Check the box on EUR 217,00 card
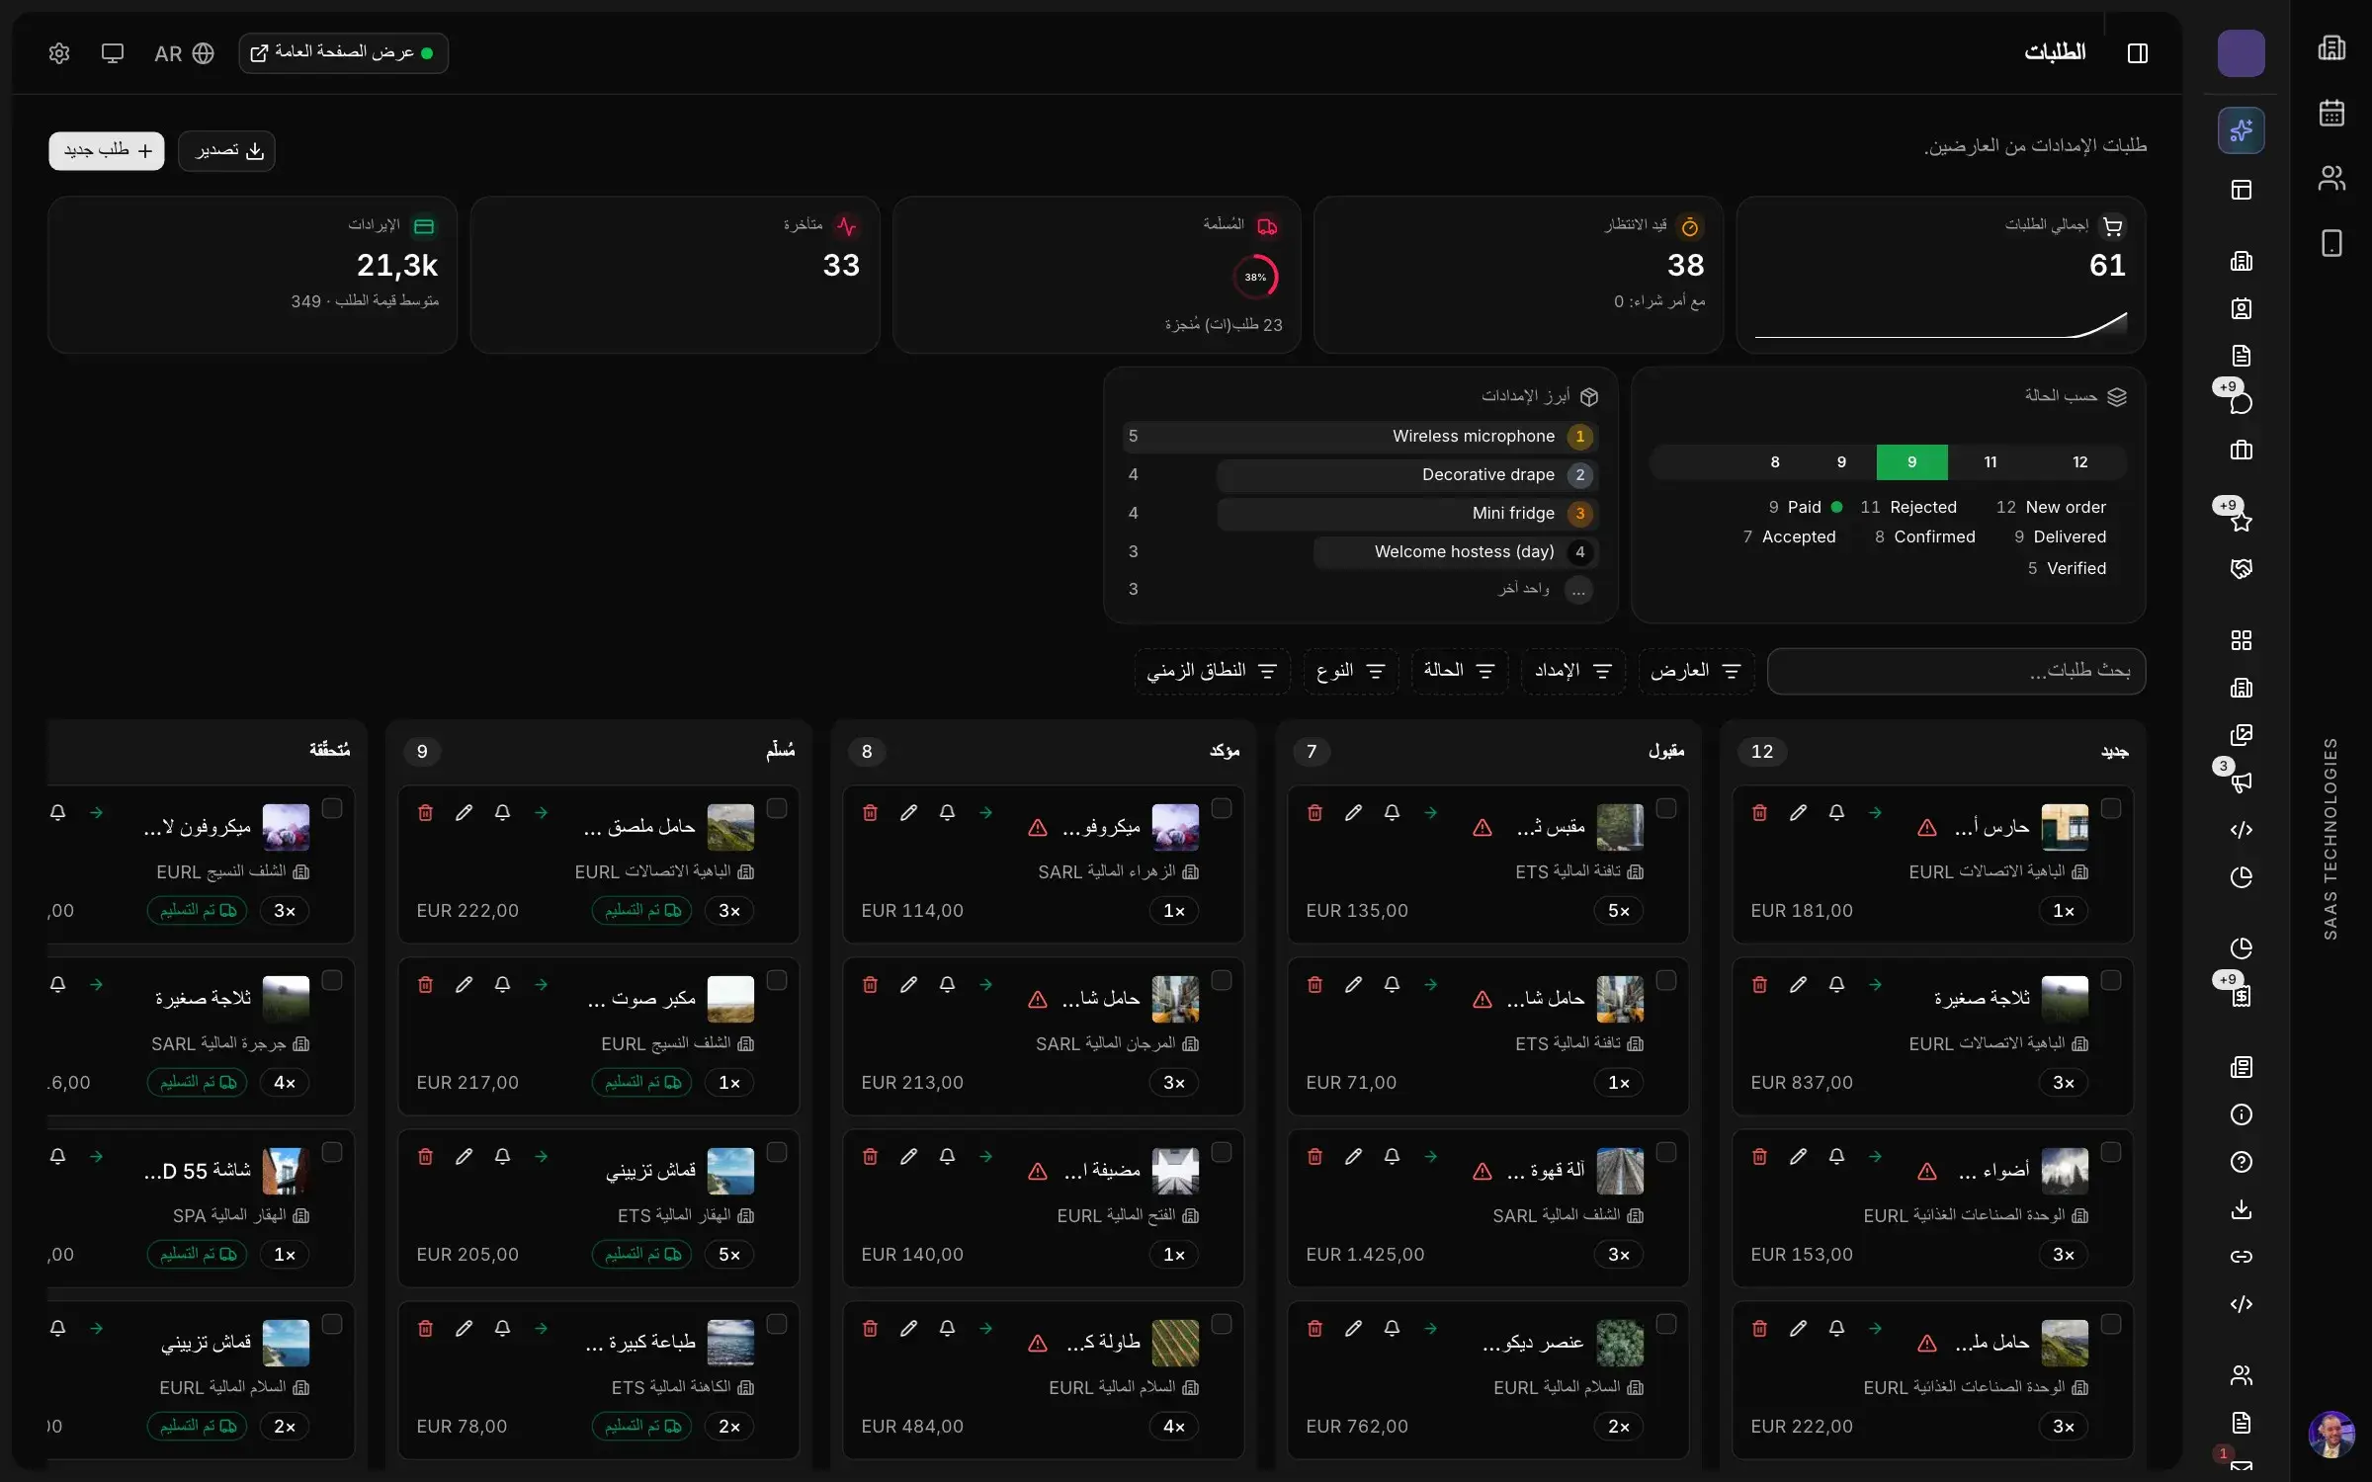The height and width of the screenshot is (1482, 2372). (776, 980)
